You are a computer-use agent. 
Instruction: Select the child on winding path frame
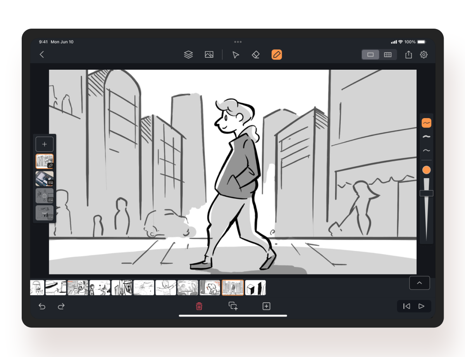point(100,288)
